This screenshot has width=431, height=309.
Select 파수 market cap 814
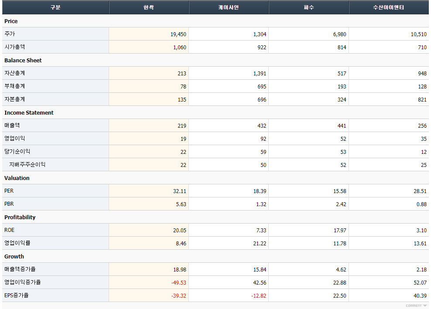click(342, 48)
